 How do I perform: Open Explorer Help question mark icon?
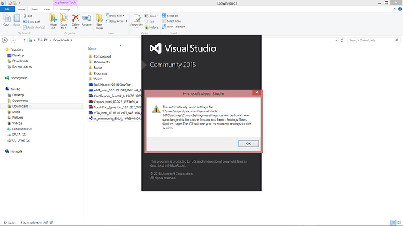[x=400, y=9]
